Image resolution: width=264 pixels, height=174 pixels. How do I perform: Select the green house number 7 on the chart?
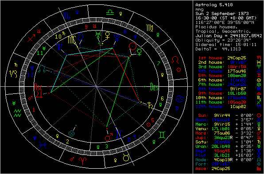click(x=159, y=63)
